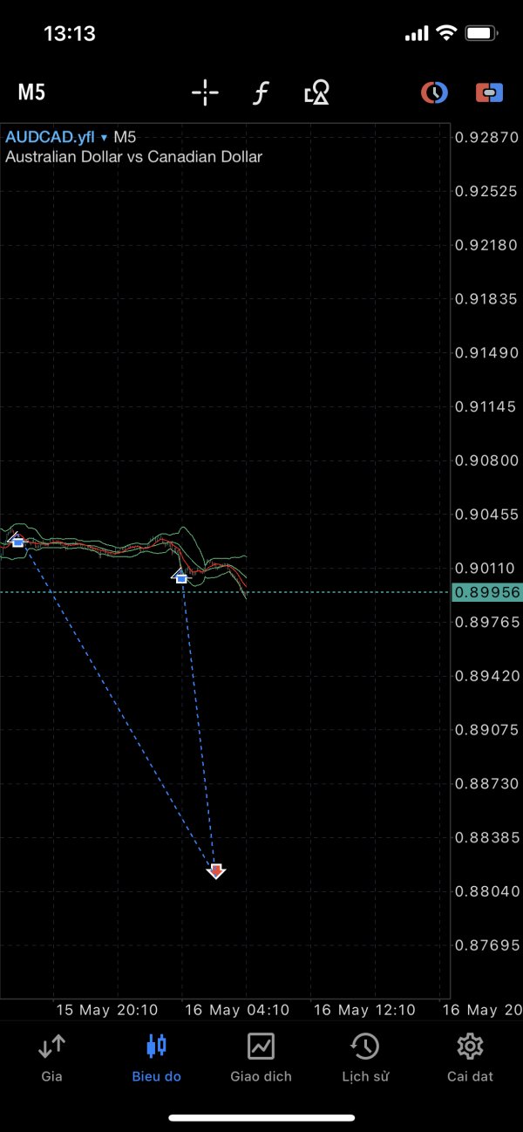Select the Gia quotes tab

(x=51, y=1056)
